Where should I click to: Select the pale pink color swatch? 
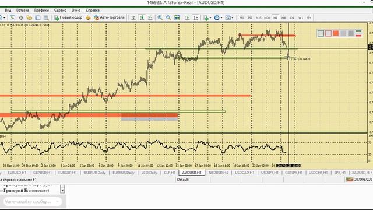pyautogui.click(x=328, y=33)
